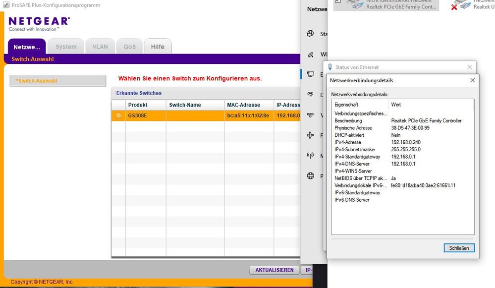Select the Physische Adresse row in details
Viewport: 495px width, 288px height.
click(x=402, y=128)
